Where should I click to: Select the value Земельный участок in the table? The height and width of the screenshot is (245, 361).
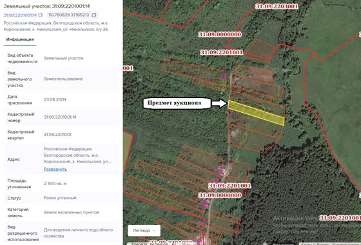(64, 58)
